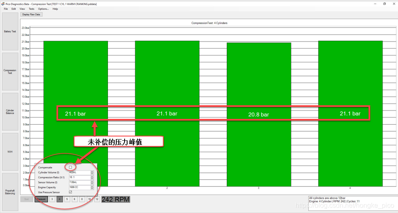This screenshot has width=398, height=213.
Task: Open the Help menu
Action: click(55, 9)
